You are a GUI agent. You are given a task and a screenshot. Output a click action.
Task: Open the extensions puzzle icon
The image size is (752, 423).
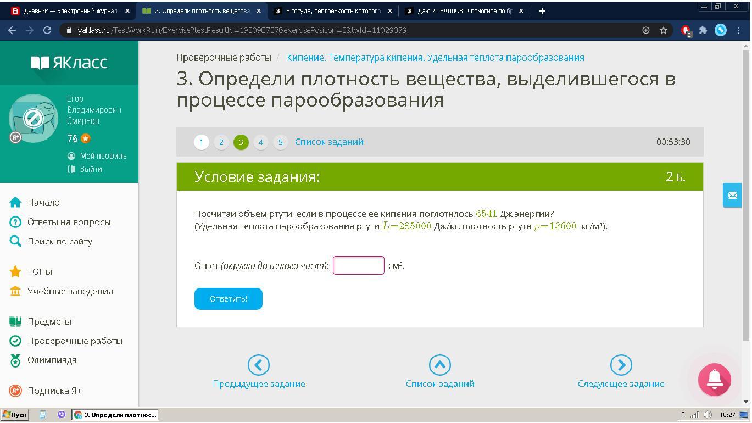point(703,30)
